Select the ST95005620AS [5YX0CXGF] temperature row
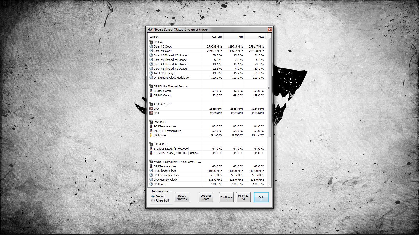 click(207, 149)
